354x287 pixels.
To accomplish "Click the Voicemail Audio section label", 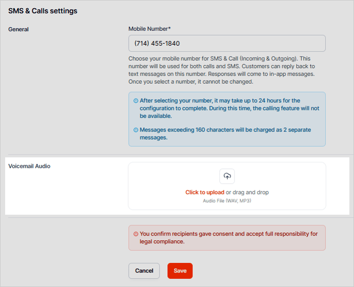I will coord(29,166).
